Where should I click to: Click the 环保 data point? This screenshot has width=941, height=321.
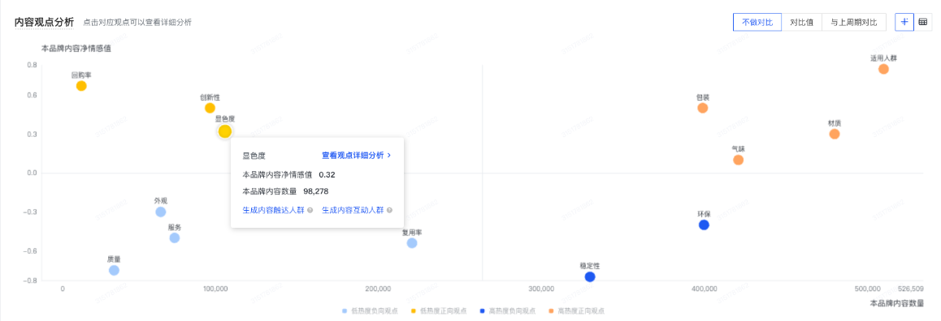(x=704, y=225)
